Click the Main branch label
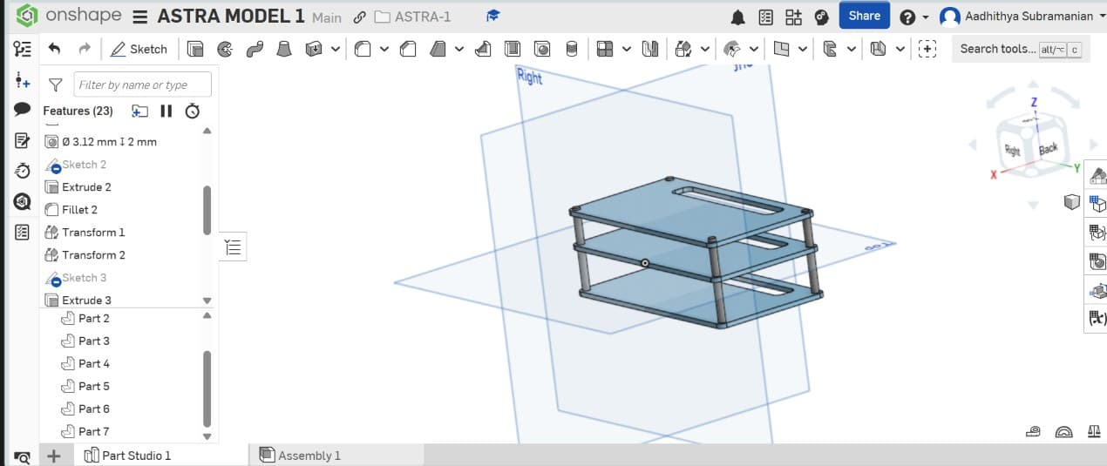This screenshot has width=1107, height=466. tap(327, 17)
